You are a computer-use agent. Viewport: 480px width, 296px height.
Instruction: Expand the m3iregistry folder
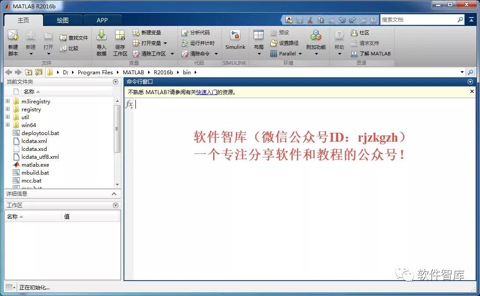coord(7,101)
